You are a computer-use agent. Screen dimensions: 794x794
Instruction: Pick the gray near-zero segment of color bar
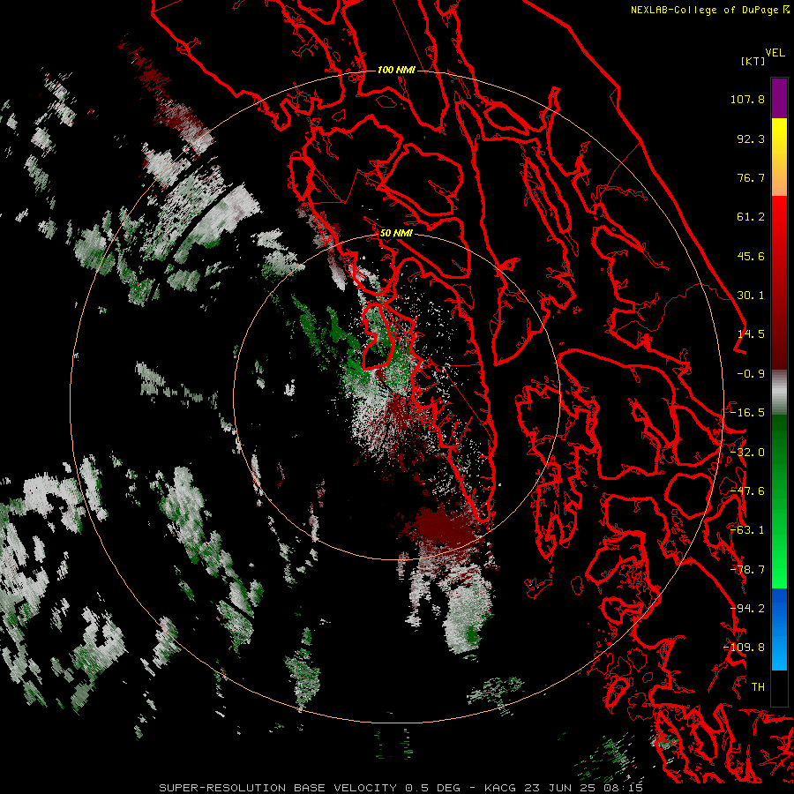[779, 393]
